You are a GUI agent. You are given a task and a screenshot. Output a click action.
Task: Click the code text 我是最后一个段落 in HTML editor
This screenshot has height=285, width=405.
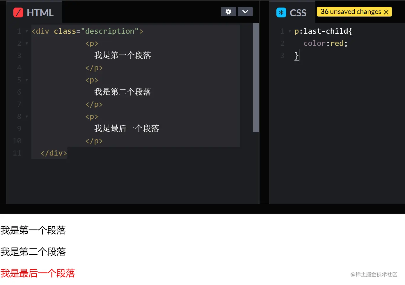(127, 129)
